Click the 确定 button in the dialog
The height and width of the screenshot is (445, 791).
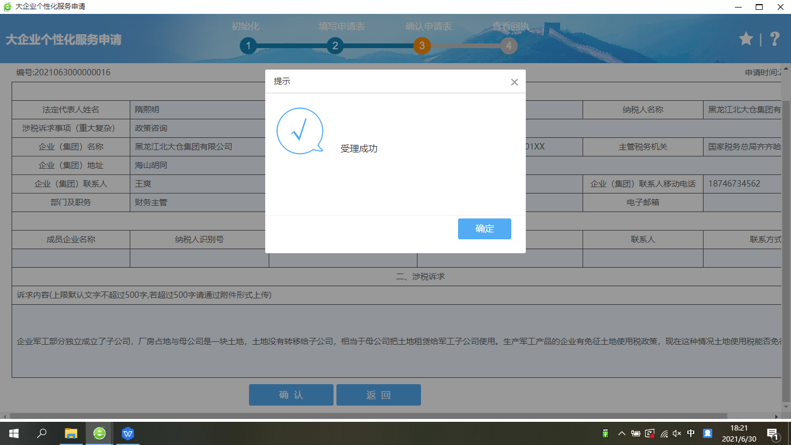pos(484,229)
